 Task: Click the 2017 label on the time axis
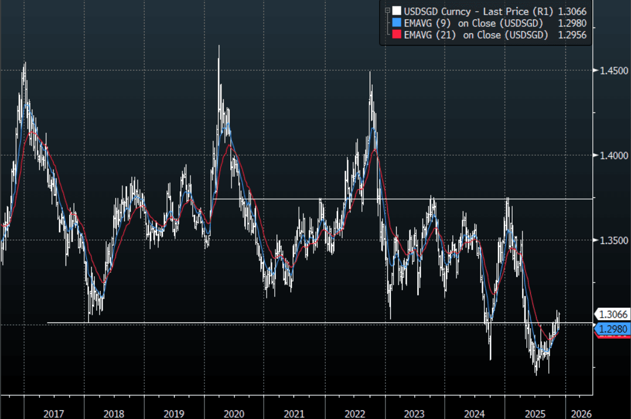54,414
